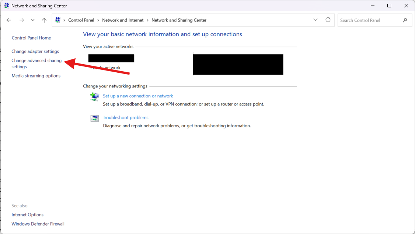Open Change advanced sharing settings
Screen dimensions: 415x234
point(36,63)
